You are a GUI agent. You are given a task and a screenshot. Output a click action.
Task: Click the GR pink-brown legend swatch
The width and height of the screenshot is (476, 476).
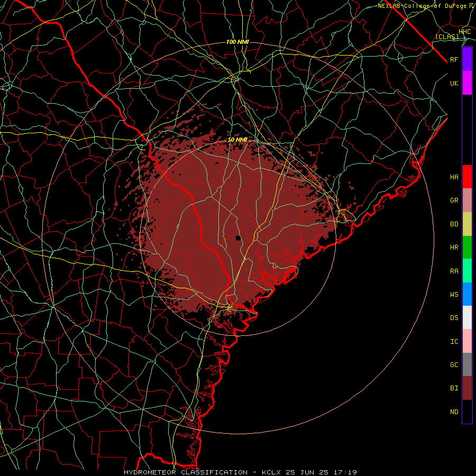coord(467,200)
